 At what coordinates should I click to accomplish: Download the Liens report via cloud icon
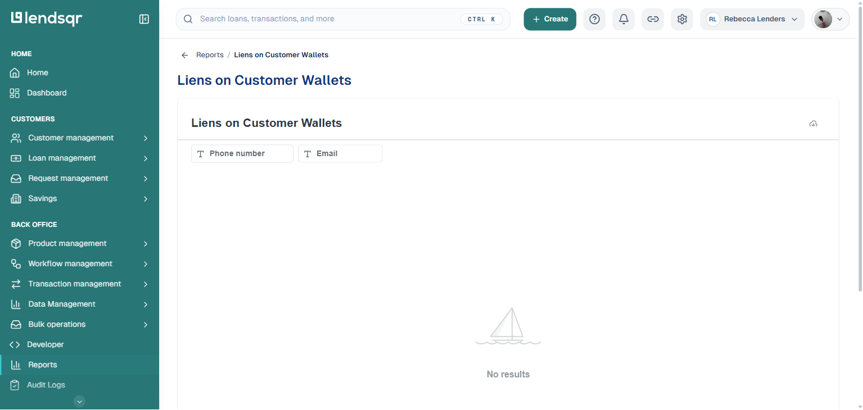pos(813,124)
